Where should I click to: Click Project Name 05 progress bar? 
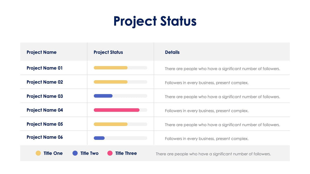coord(111,124)
